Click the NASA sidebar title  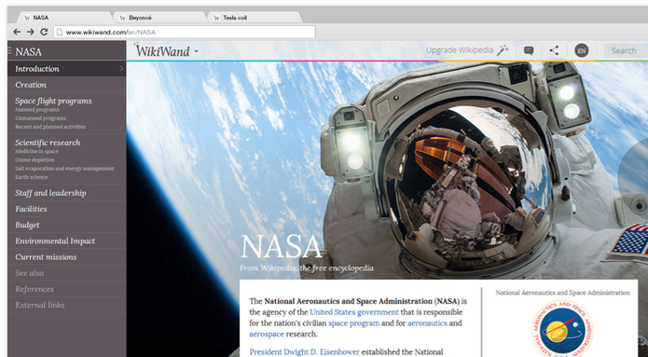29,52
